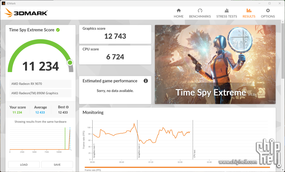Click the CPU score value 6 724
Viewport: 285px width, 172px height.
(x=115, y=57)
